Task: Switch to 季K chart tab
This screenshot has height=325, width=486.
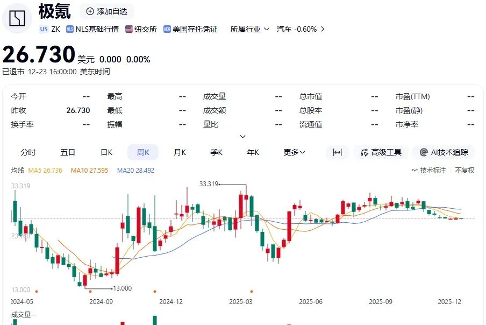Action: pyautogui.click(x=216, y=152)
